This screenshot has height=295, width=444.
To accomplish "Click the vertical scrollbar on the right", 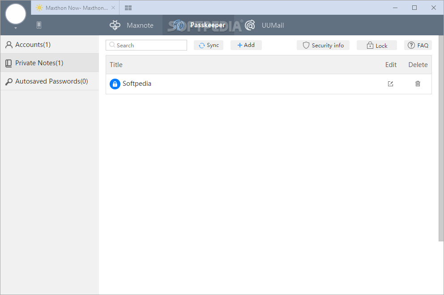I will [441, 138].
